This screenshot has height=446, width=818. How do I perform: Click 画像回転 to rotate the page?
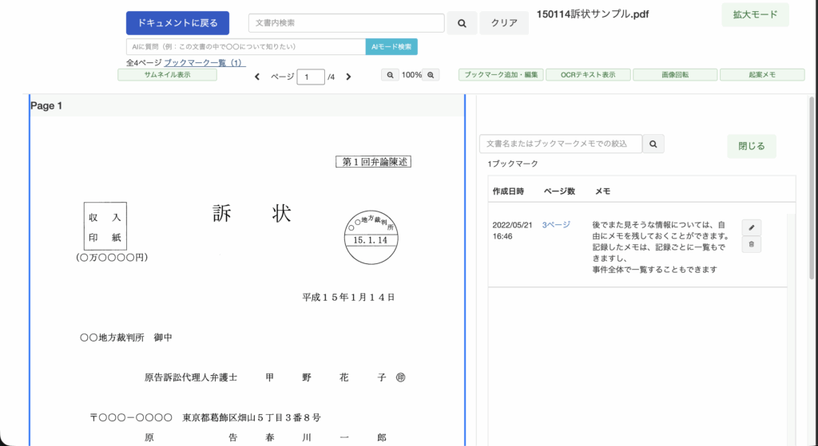[675, 75]
